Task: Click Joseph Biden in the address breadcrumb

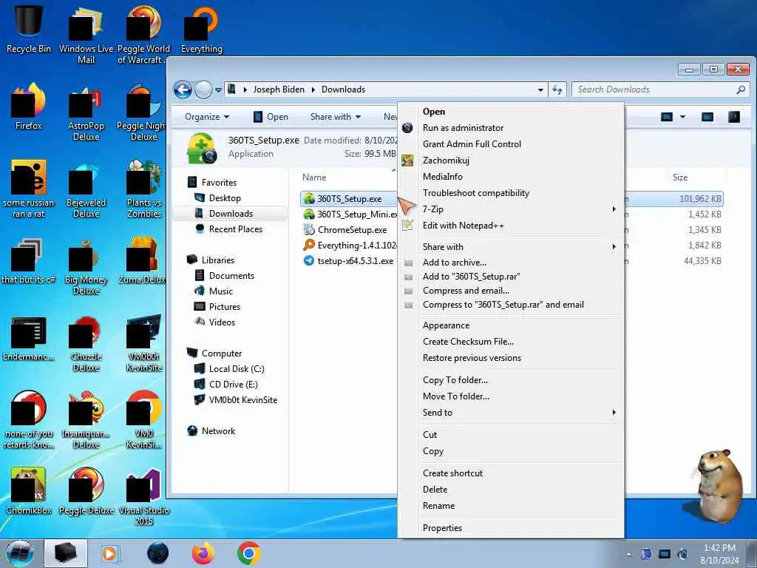Action: click(279, 89)
